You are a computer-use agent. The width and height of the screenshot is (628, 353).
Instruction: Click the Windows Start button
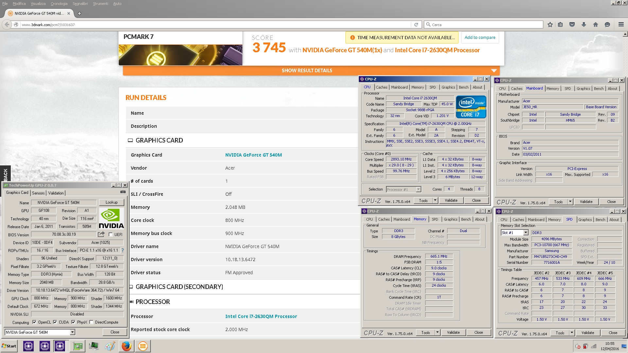[x=9, y=346]
